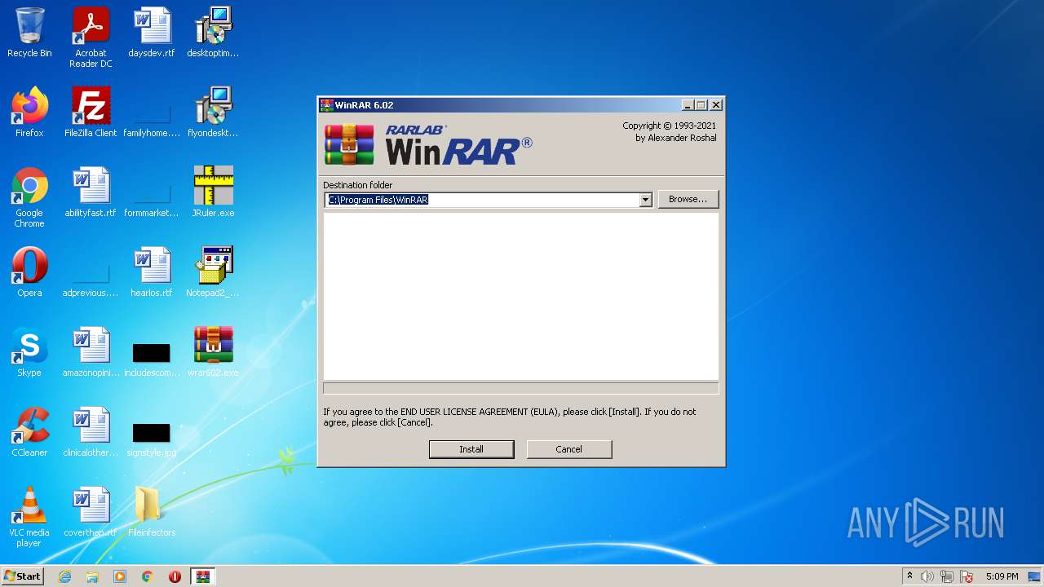Click the Cancel button in WinRAR setup
The image size is (1044, 587).
click(x=568, y=449)
